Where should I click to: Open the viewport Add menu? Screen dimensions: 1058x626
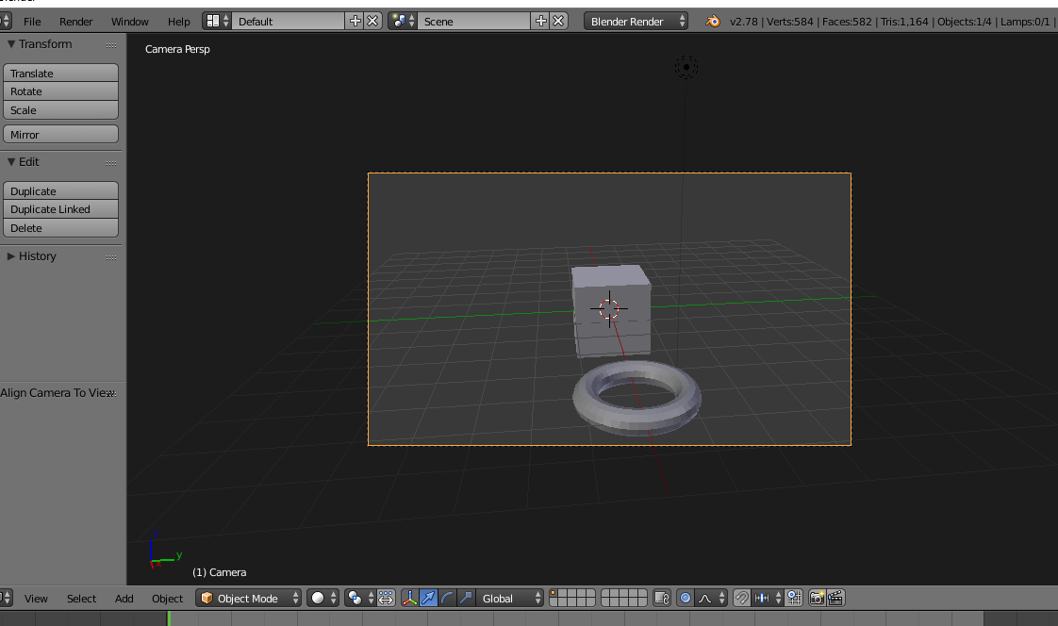124,599
